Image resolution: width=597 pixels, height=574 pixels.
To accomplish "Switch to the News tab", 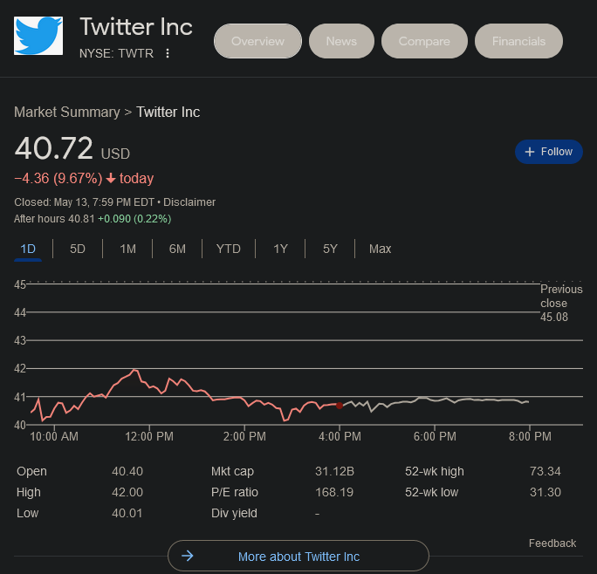I will click(x=341, y=41).
